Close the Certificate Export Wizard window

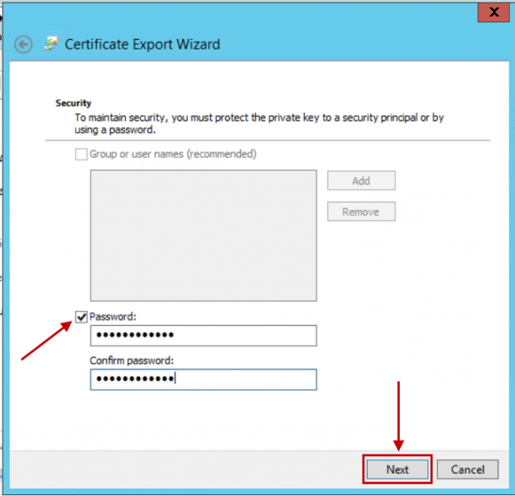[x=494, y=12]
